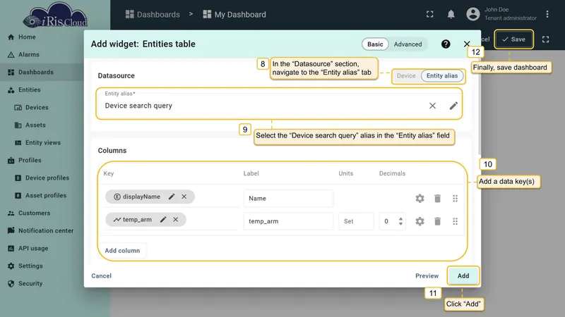
Task: Delete the temp_arm column
Action: coord(437,221)
